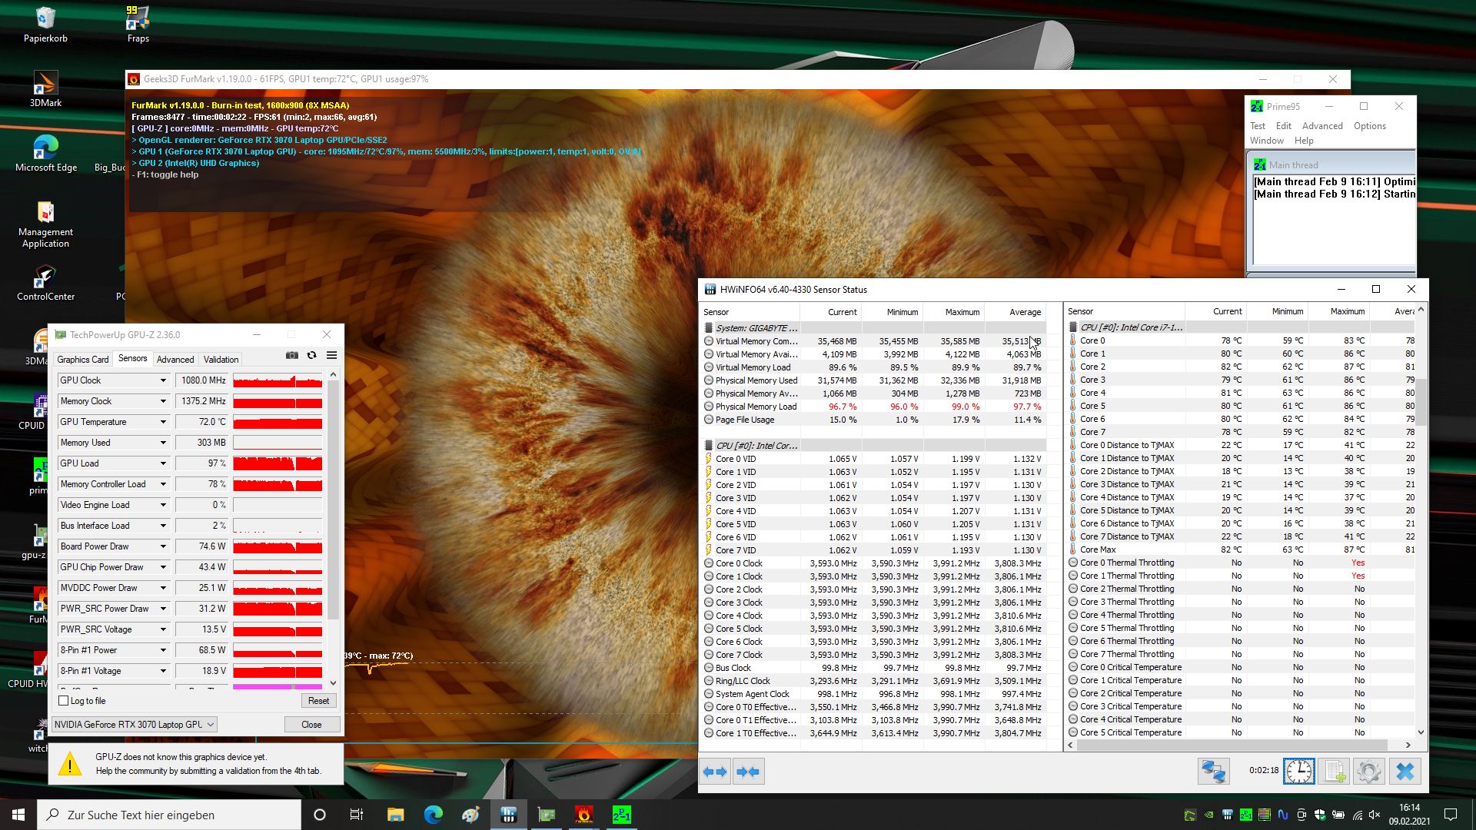This screenshot has height=830, width=1476.
Task: Click the HWiNFO log file icon
Action: click(x=1335, y=772)
